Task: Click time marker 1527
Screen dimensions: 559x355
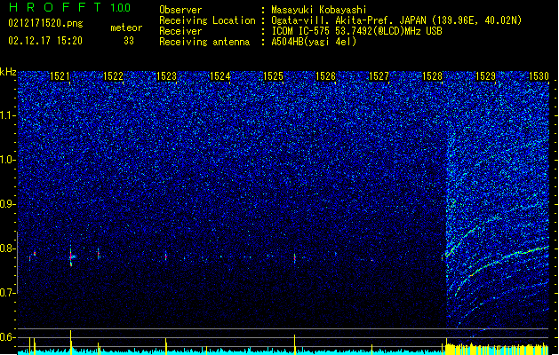Action: (379, 76)
